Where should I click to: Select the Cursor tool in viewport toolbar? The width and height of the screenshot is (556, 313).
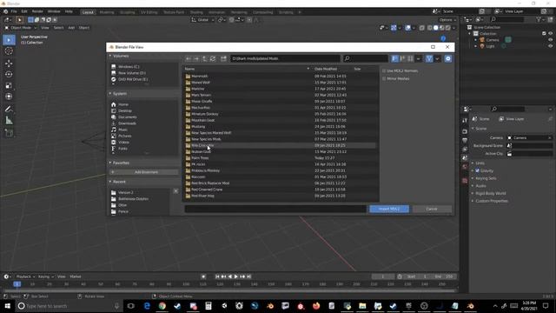[x=9, y=51]
